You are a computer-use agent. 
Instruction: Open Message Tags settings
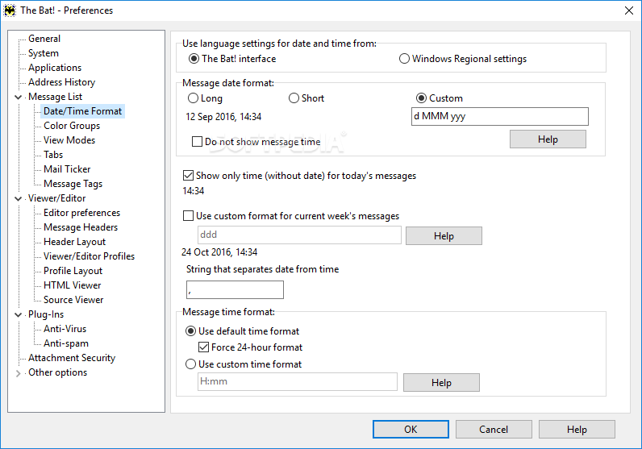tap(73, 184)
